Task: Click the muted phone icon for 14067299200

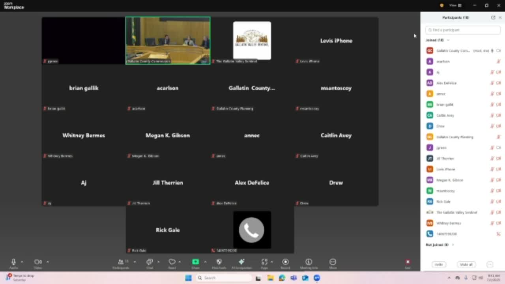Action: (498, 234)
